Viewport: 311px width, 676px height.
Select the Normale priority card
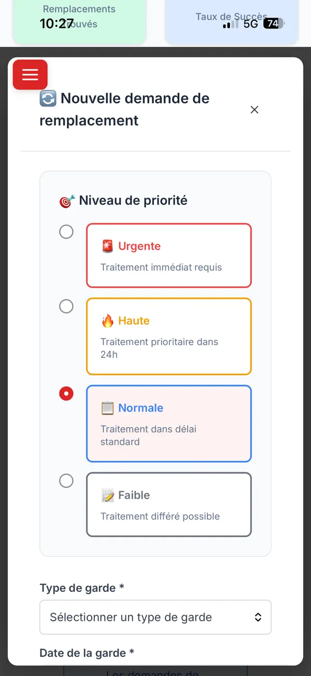[169, 423]
